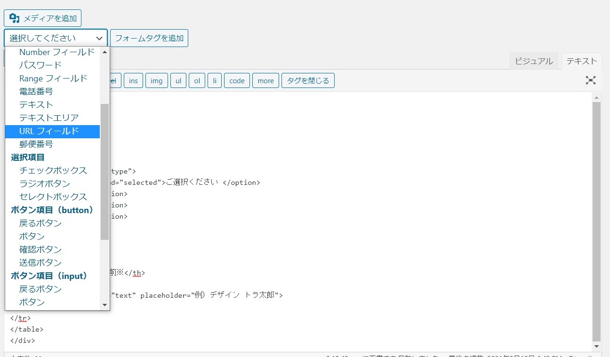Select チェックボックス option in list
610x357 pixels.
click(53, 171)
